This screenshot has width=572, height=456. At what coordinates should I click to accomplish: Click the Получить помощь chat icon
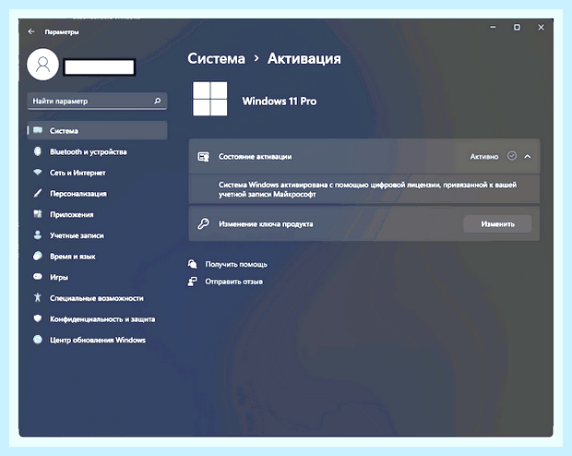[x=192, y=264]
